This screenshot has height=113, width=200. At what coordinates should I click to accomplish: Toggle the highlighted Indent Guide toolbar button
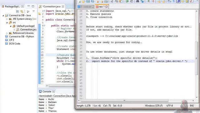178,1
